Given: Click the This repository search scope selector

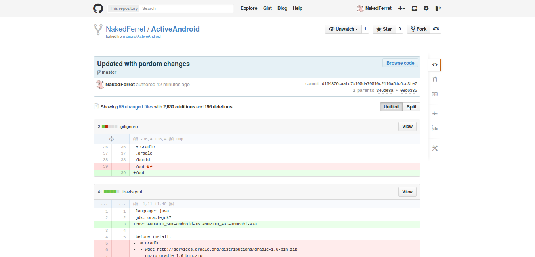Looking at the screenshot, I should (123, 8).
